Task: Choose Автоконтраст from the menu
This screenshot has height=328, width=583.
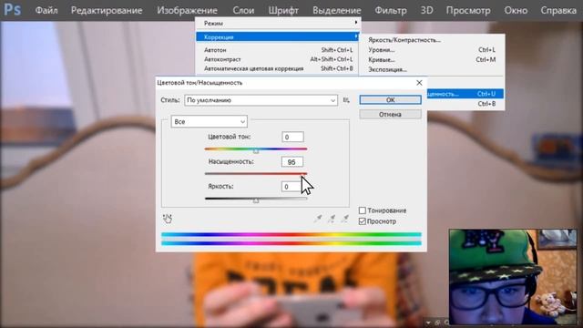Action: pos(277,59)
